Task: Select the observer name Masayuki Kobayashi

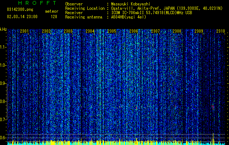Action: 131,4
